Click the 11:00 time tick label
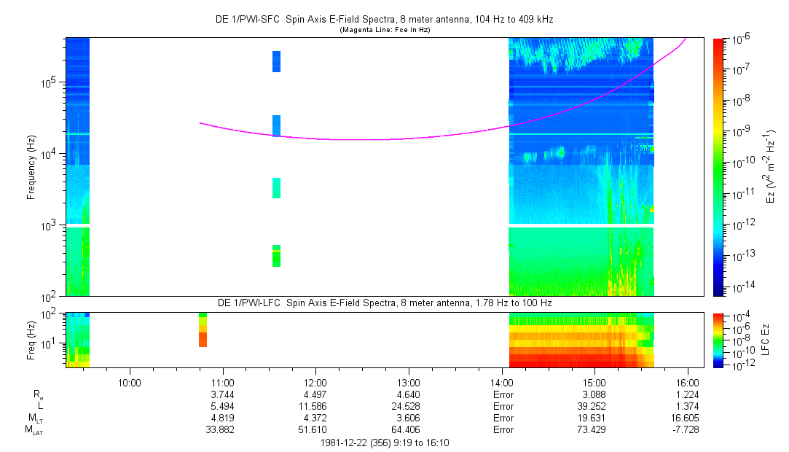This screenshot has width=789, height=452. click(x=222, y=383)
